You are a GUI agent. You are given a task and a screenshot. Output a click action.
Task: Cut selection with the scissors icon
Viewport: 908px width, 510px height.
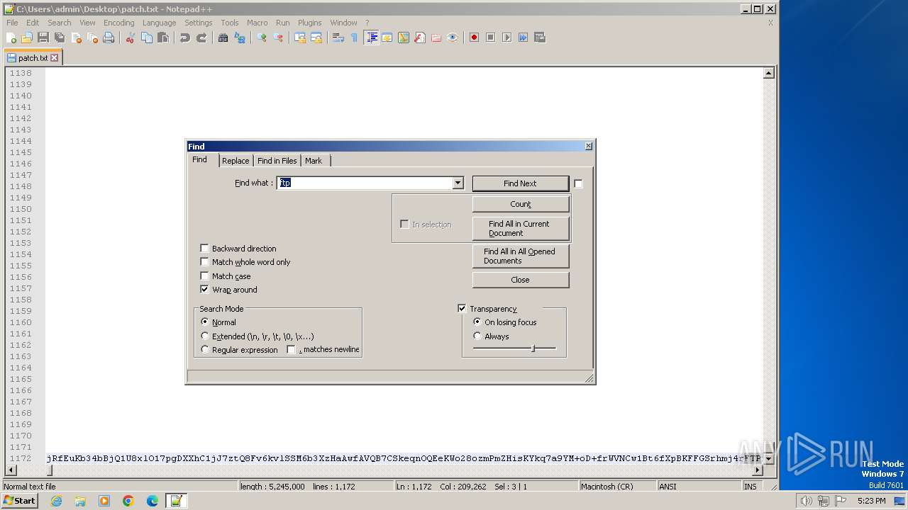click(131, 38)
